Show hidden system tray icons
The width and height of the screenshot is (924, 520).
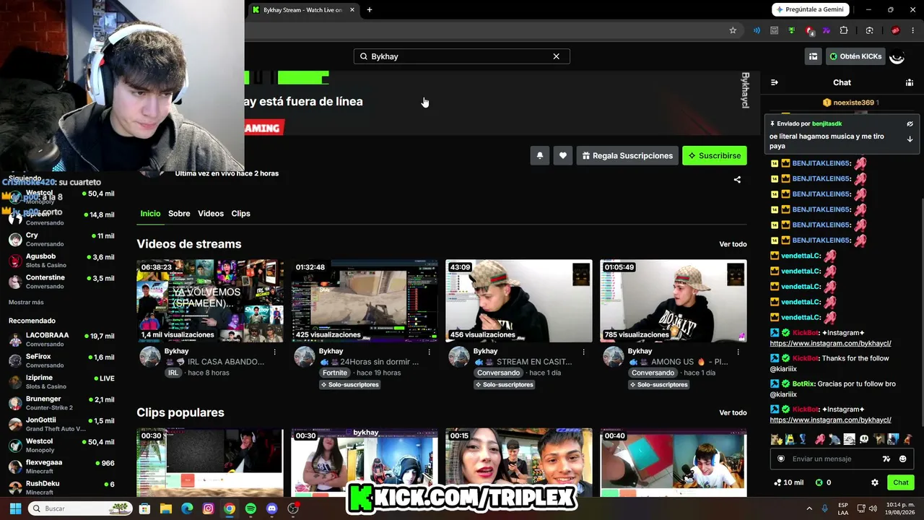pyautogui.click(x=809, y=508)
